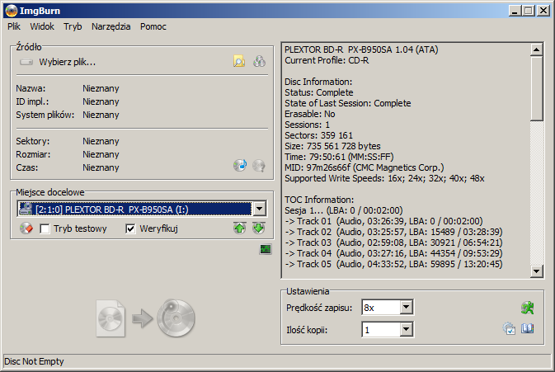Click the greyed disc image information icon
This screenshot has height=372, width=555.
click(259, 165)
